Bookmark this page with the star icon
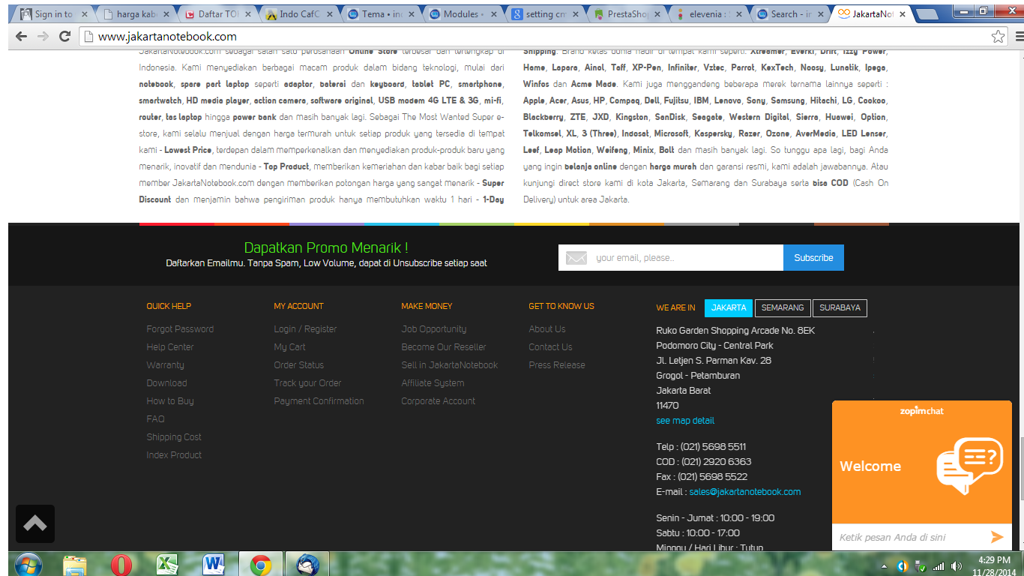Image resolution: width=1024 pixels, height=576 pixels. 998,36
